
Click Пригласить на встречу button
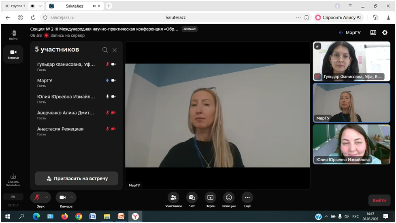[x=77, y=178]
